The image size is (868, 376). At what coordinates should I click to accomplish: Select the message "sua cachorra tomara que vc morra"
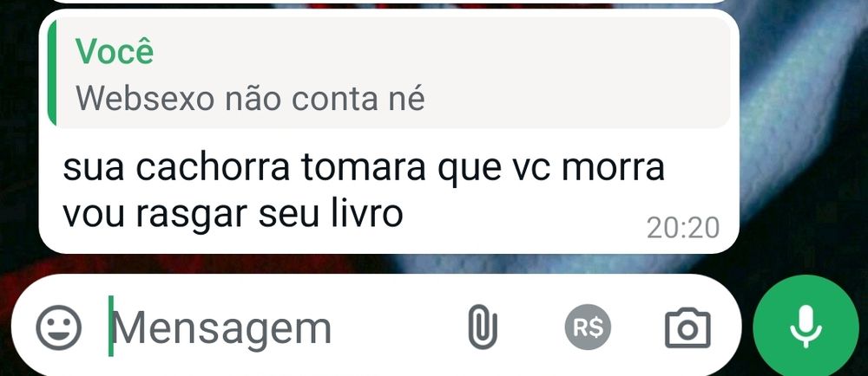click(364, 167)
